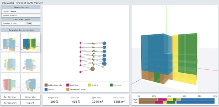Click the Switch Camera button
The width and height of the screenshot is (219, 107).
point(21,15)
